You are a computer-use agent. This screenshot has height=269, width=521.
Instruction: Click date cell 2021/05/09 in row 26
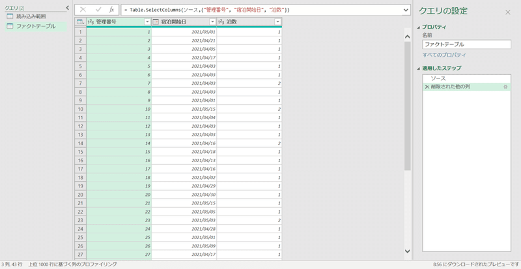pos(184,246)
